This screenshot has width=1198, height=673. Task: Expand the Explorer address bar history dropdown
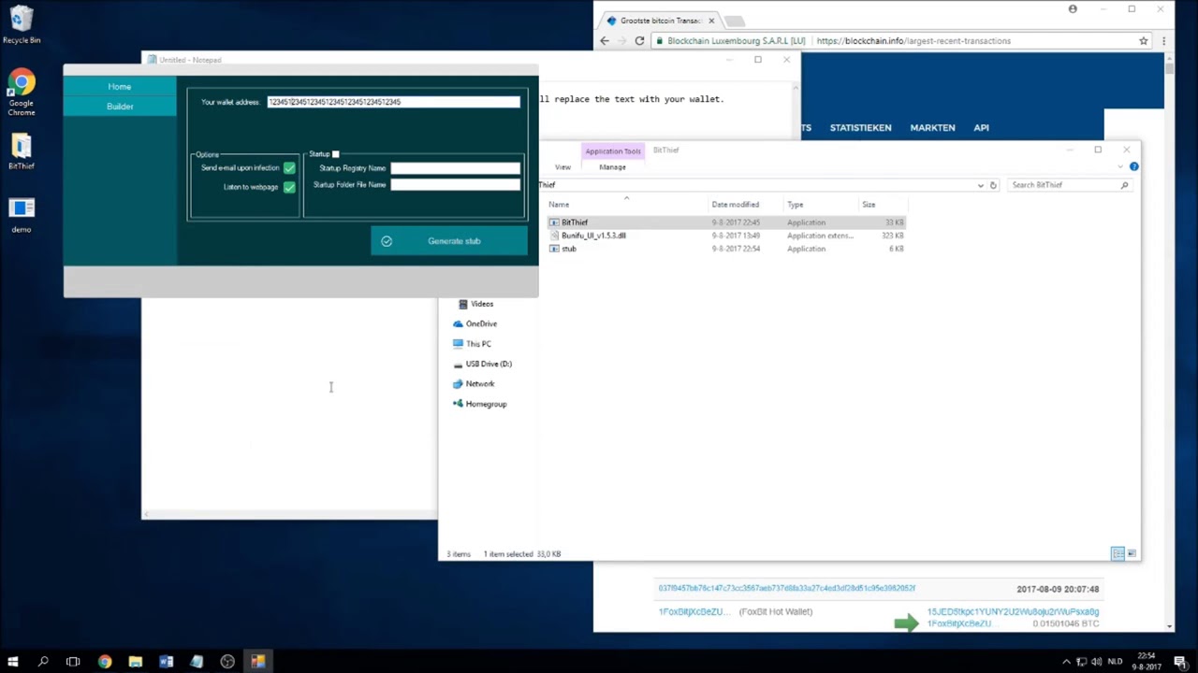point(980,185)
